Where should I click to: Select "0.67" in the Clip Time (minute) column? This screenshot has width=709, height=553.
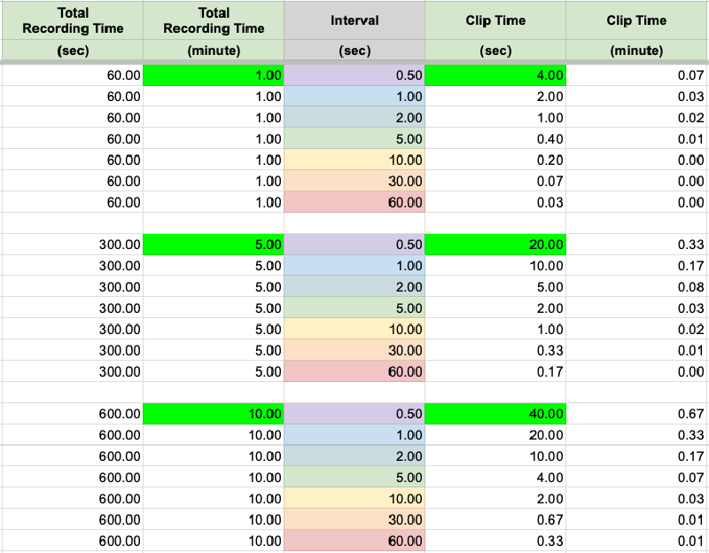tap(636, 414)
